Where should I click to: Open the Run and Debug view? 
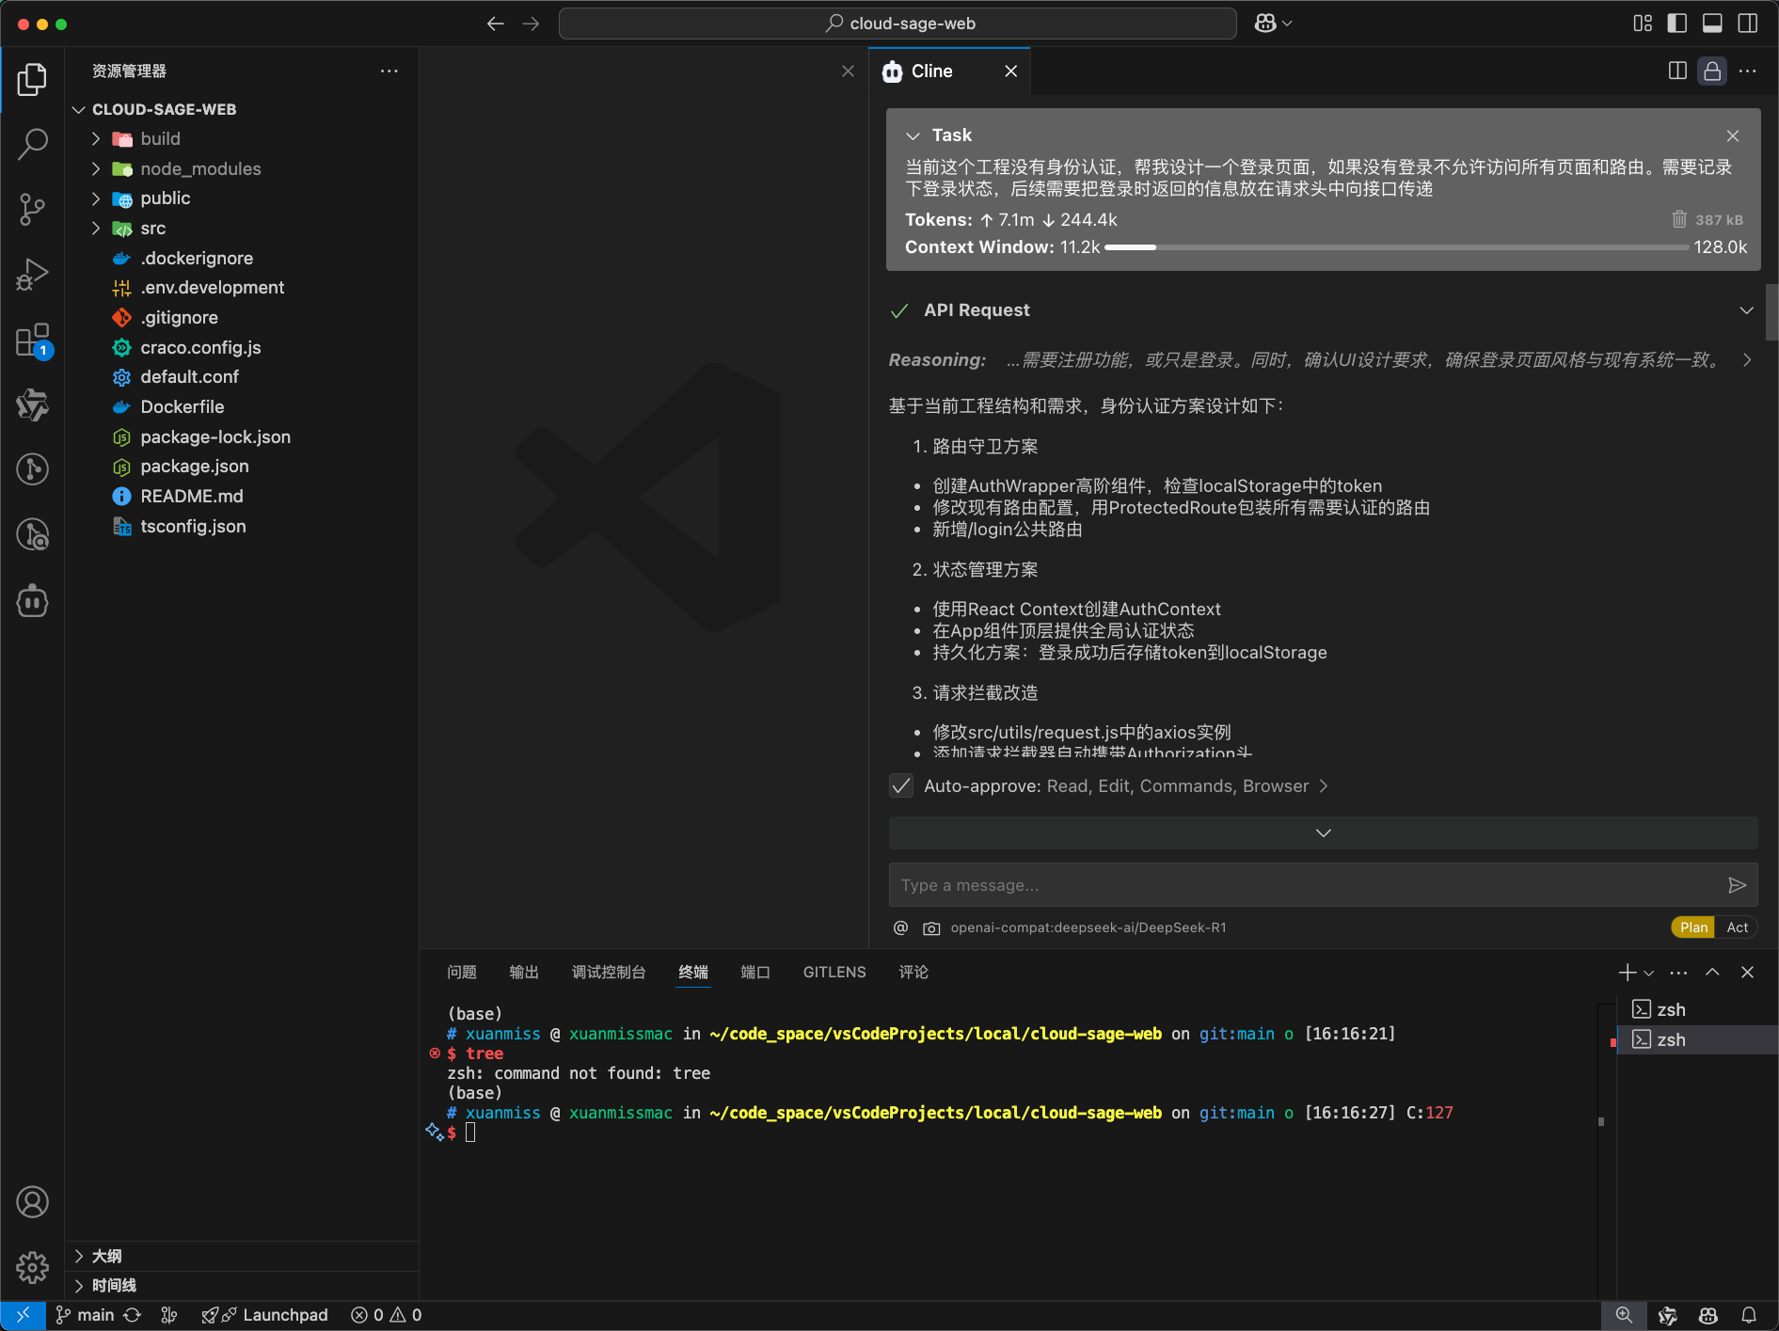pyautogui.click(x=32, y=275)
